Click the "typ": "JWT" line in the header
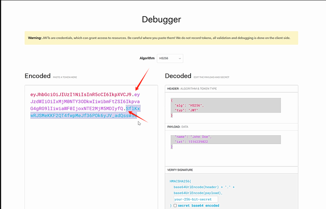This screenshot has width=326, height=209. pyautogui.click(x=186, y=110)
